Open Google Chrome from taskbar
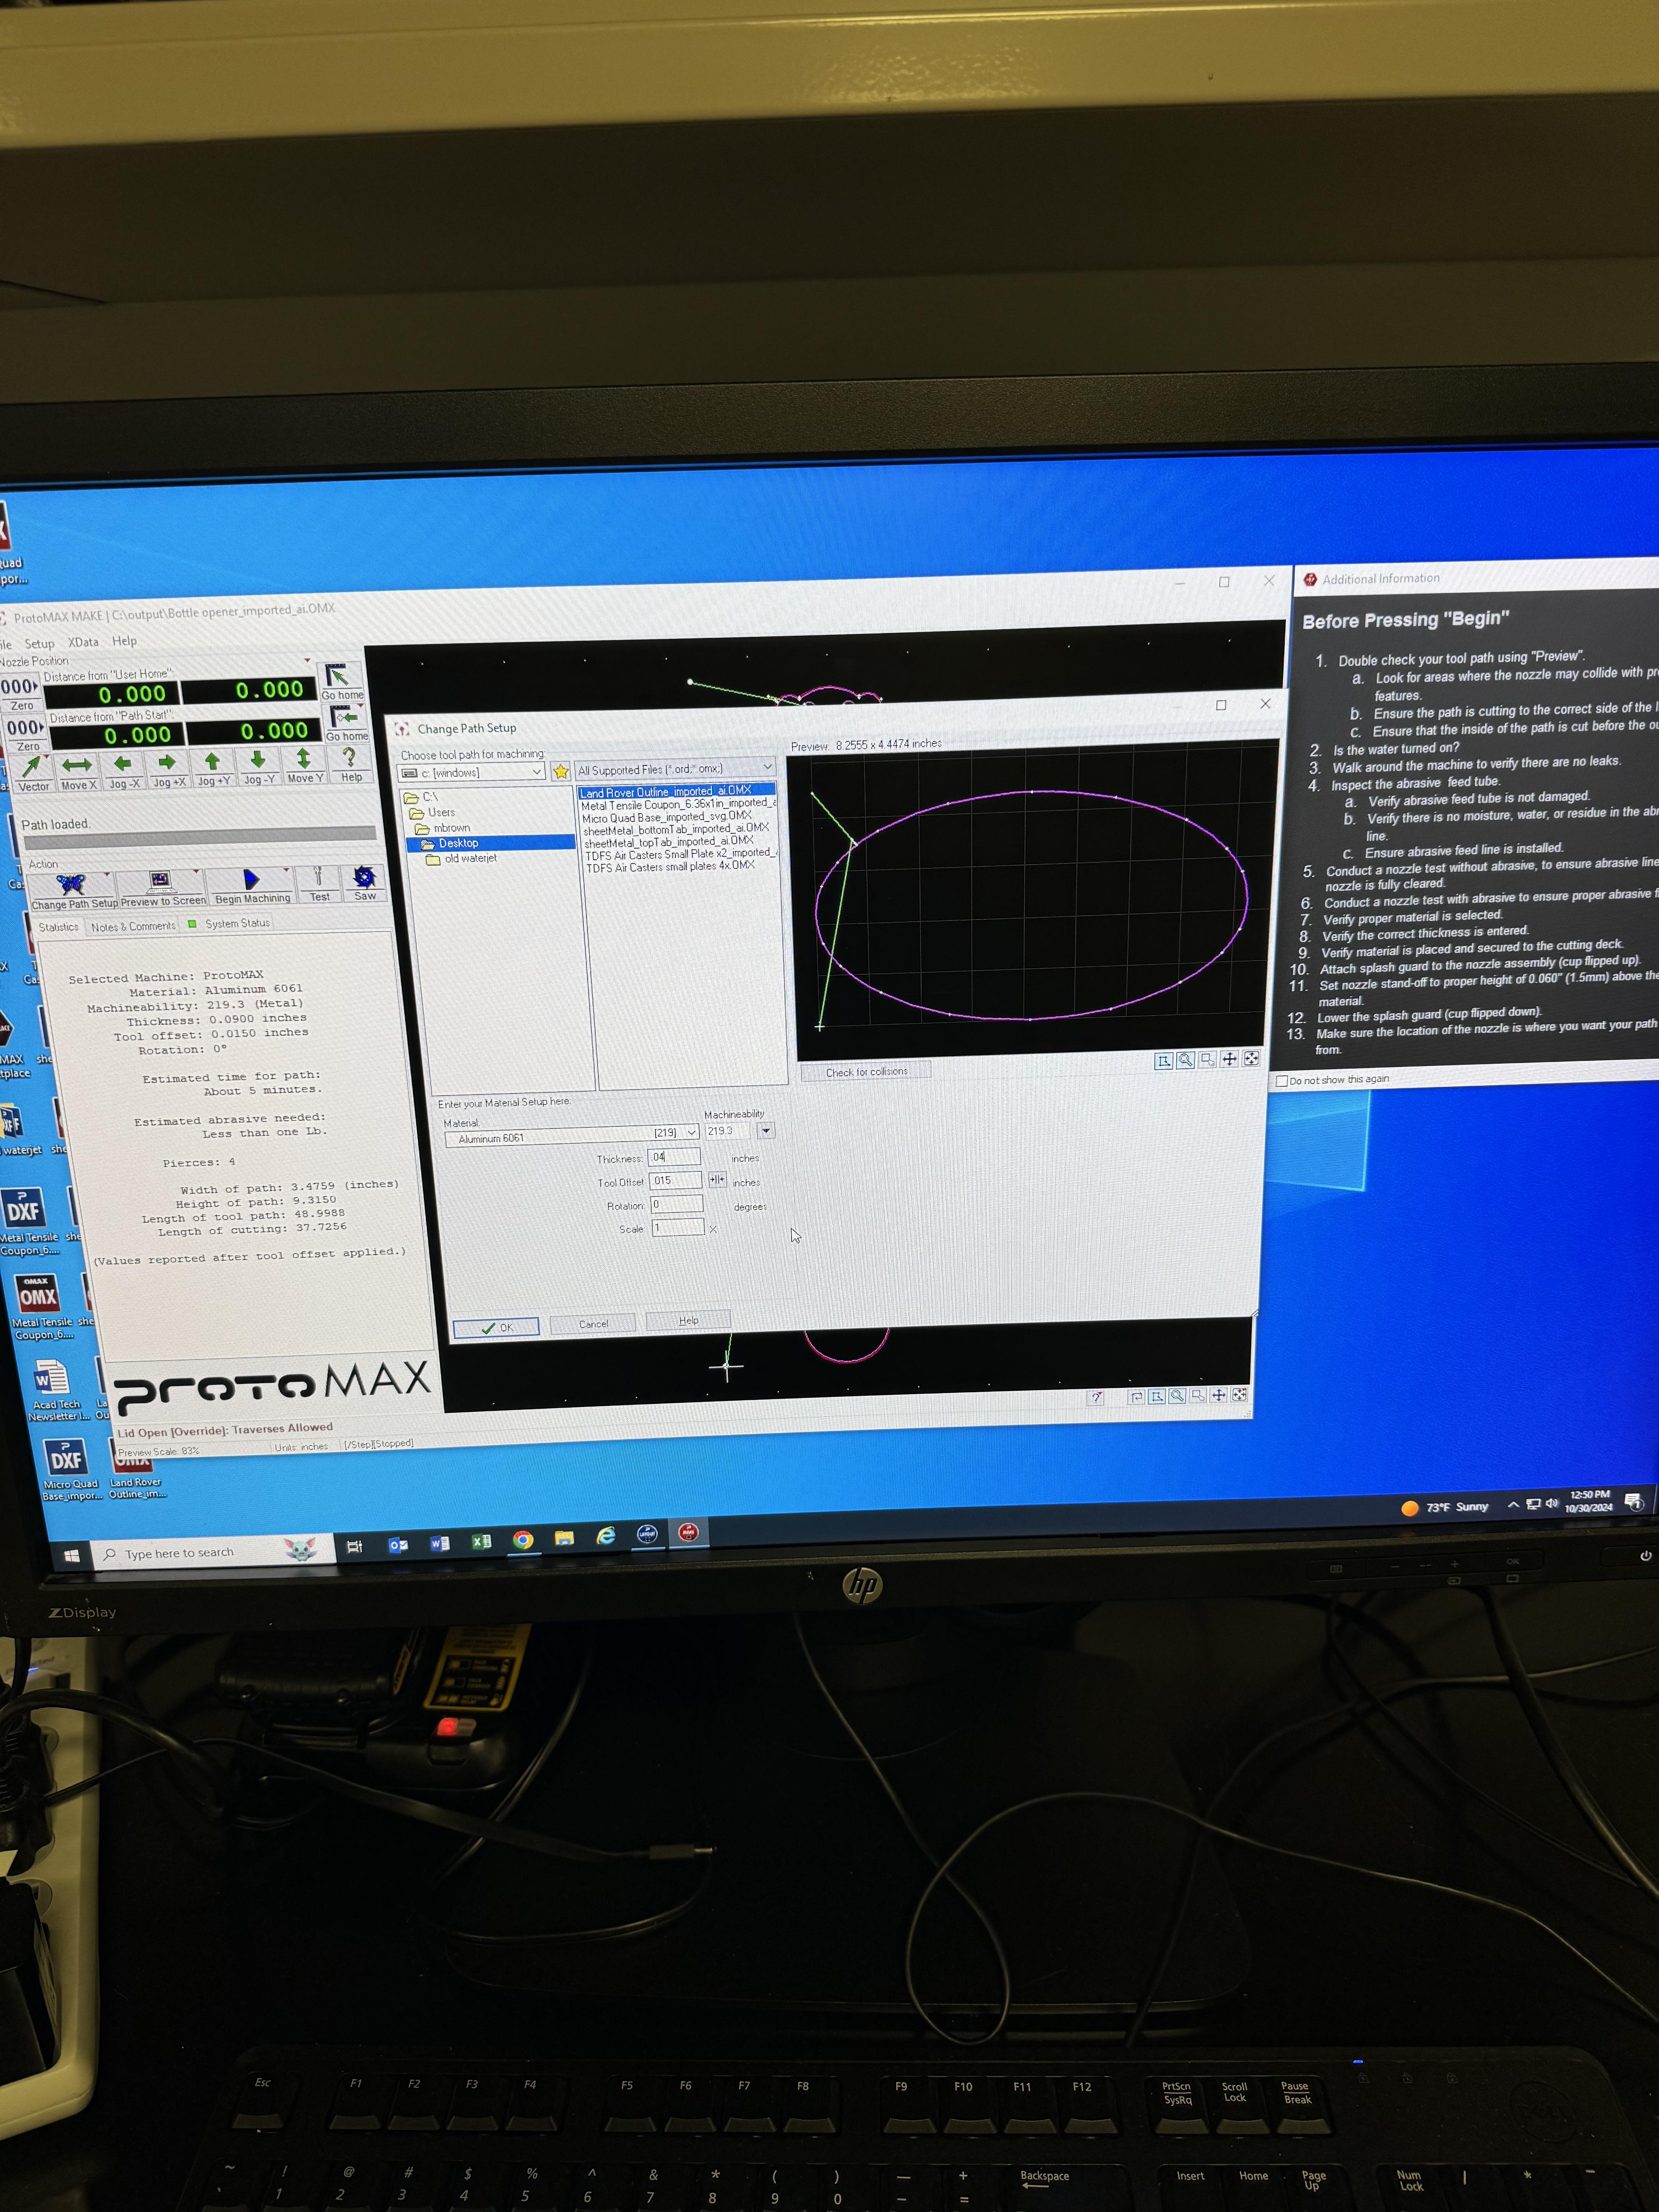Screen dimensions: 1659x2212 [523, 1540]
